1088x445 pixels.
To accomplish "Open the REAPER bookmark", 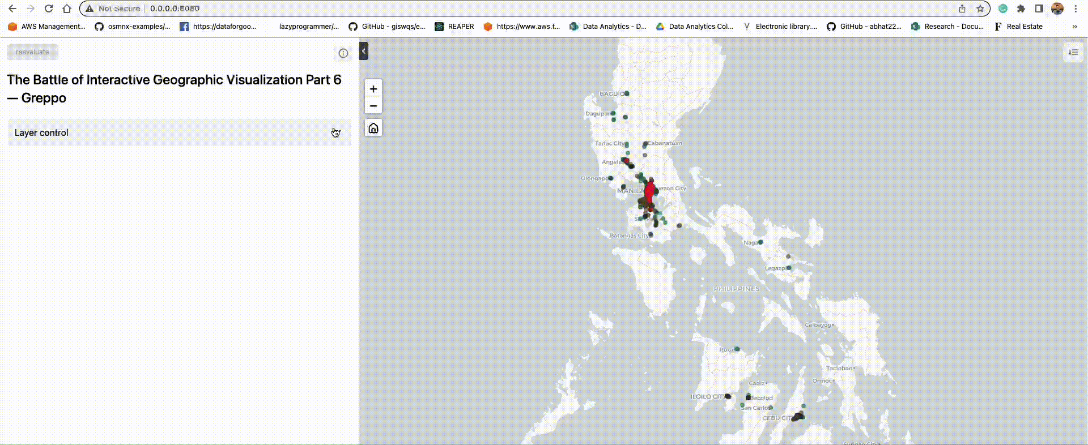I will 454,27.
